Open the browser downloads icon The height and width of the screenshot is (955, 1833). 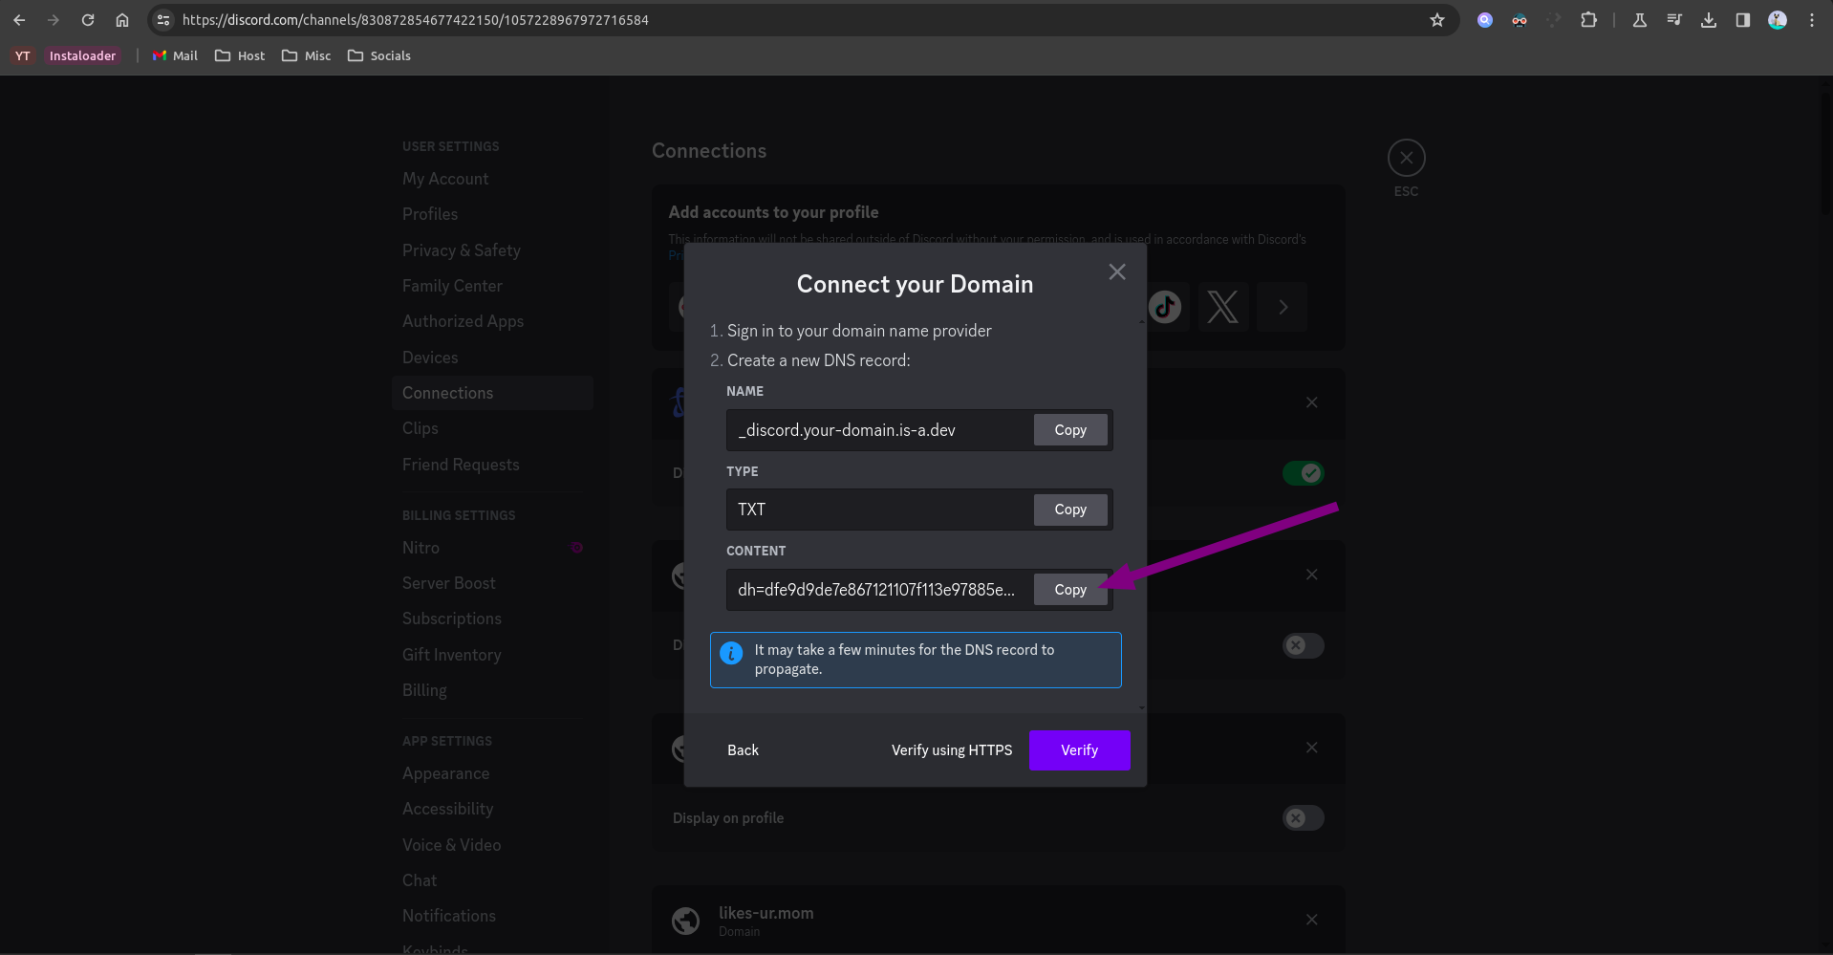[x=1709, y=20]
